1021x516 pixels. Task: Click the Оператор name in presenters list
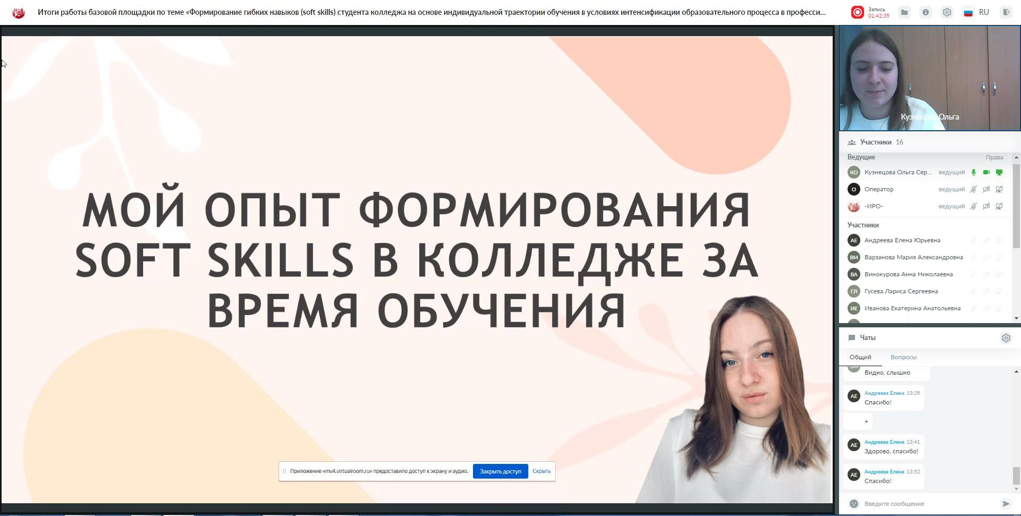[x=879, y=189]
